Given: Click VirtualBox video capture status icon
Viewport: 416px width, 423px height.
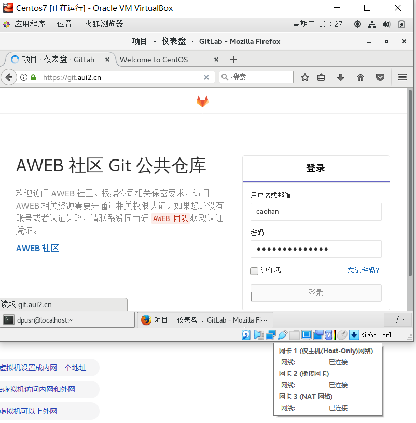Looking at the screenshot, I should (318, 335).
